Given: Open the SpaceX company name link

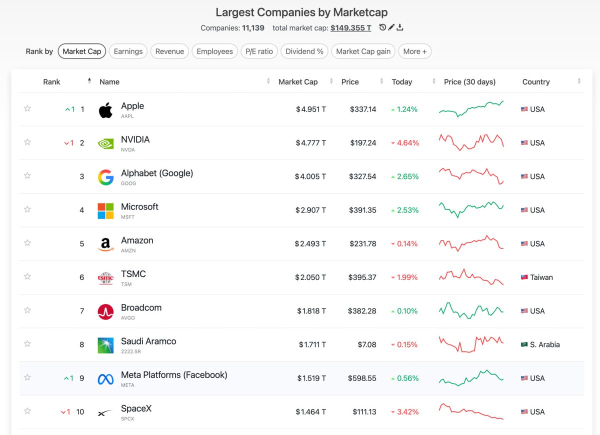Looking at the screenshot, I should 136,408.
